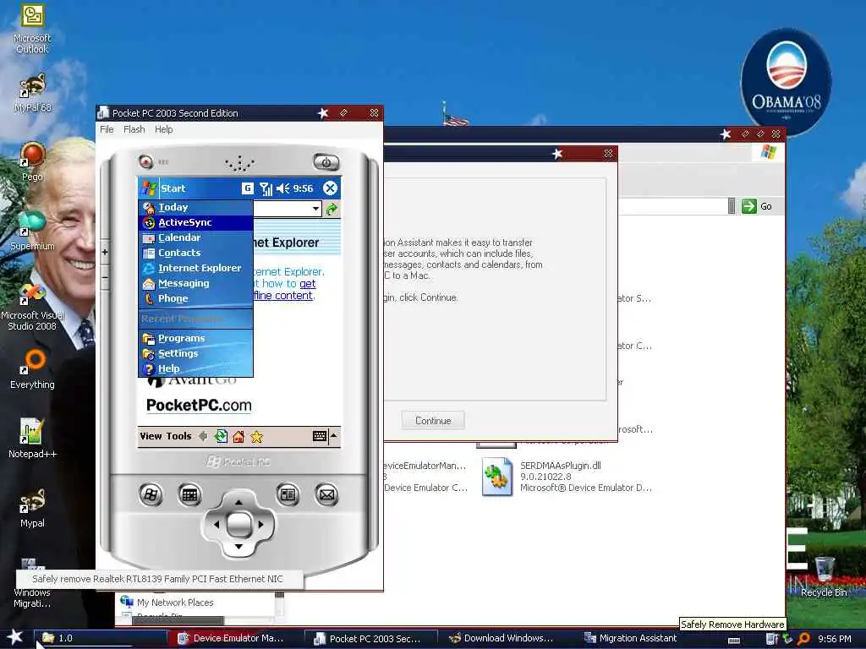Click the taskbar start star button
The width and height of the screenshot is (866, 649).
coord(15,637)
